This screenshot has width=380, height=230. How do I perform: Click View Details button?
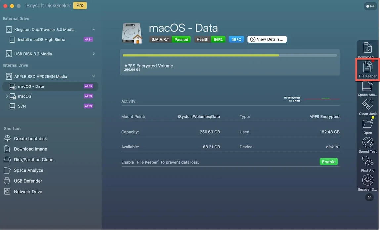(267, 39)
